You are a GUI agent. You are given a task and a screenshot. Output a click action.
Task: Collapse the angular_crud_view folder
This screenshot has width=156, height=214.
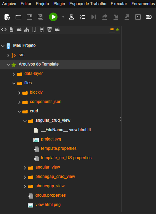click(x=25, y=121)
